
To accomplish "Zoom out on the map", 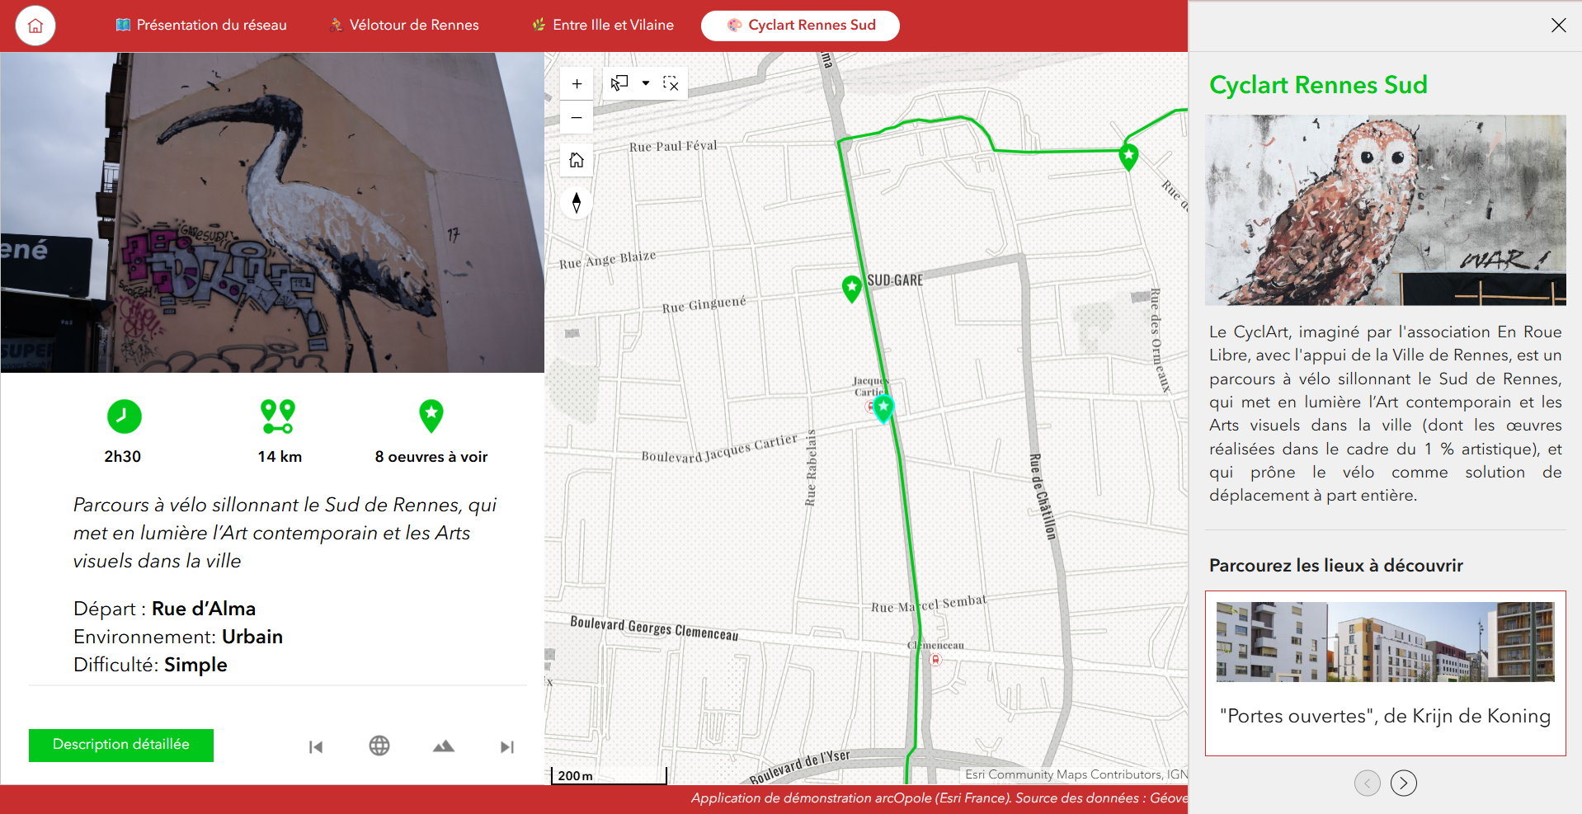I will pos(577,118).
